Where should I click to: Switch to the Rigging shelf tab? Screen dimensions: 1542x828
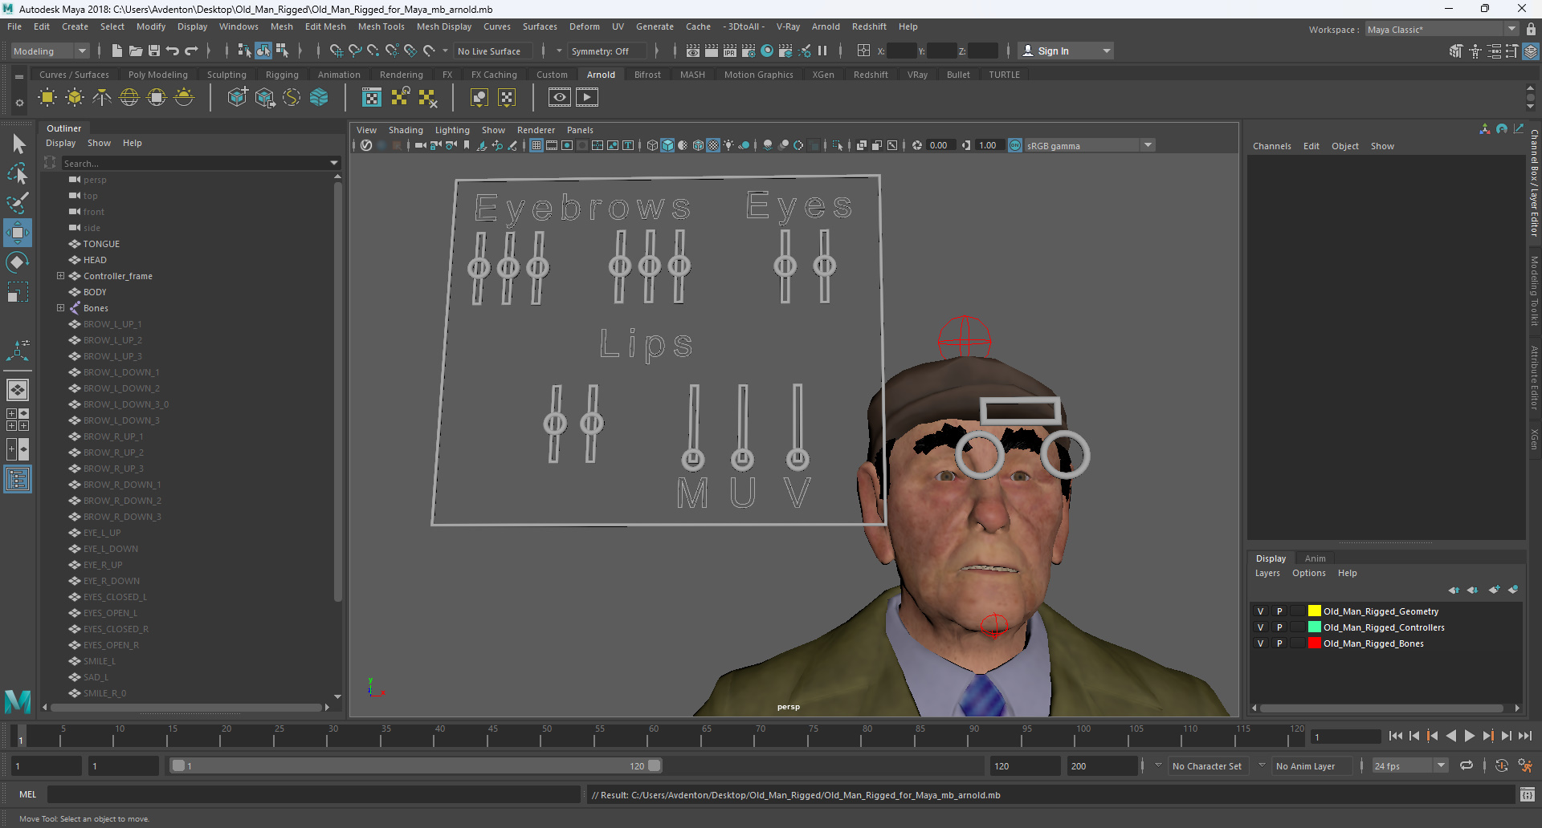tap(282, 75)
